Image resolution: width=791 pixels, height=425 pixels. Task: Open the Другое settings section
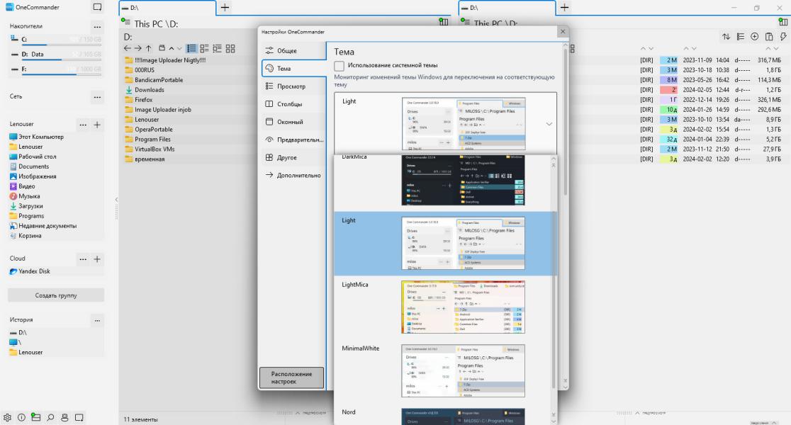[293, 157]
